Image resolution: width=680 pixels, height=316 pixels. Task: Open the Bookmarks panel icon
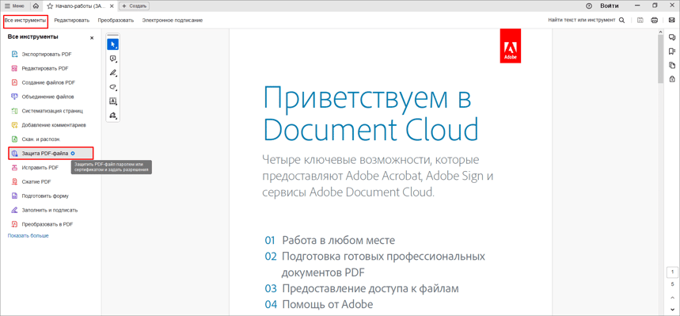(x=672, y=51)
